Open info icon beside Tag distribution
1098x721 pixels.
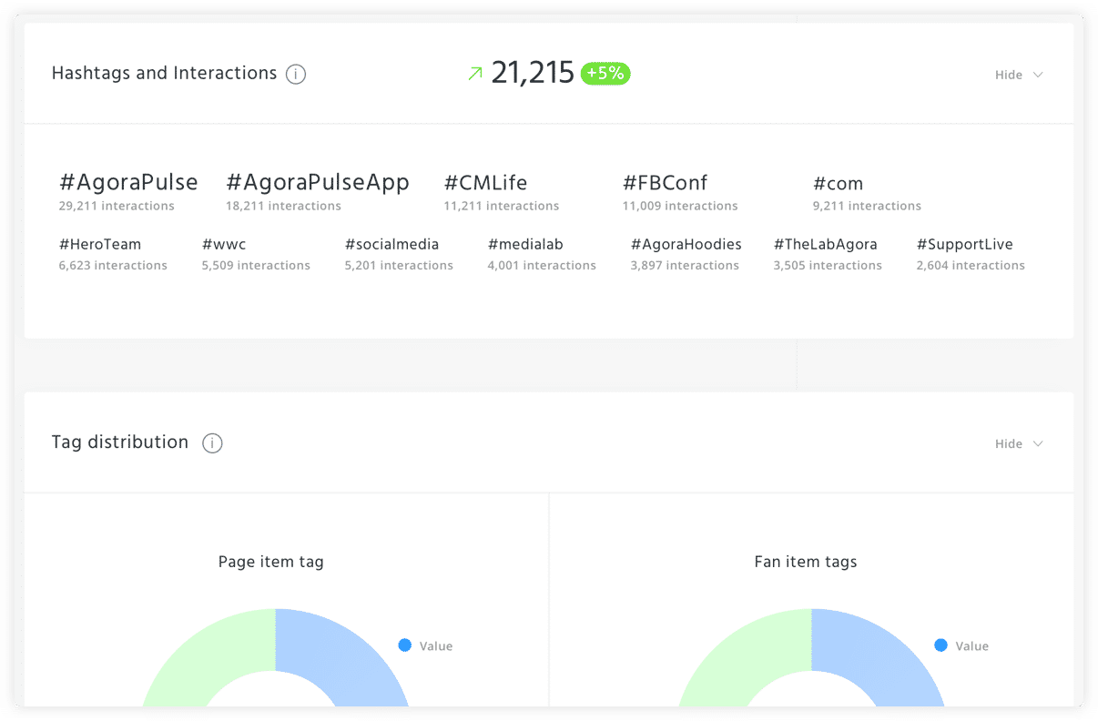[x=212, y=443]
